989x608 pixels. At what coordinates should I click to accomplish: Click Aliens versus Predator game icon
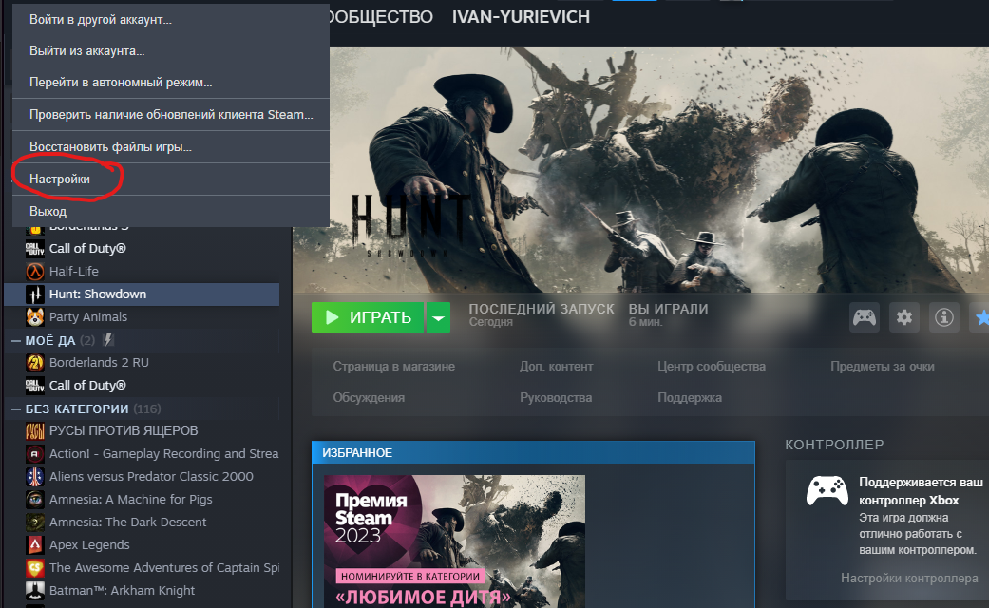click(x=35, y=477)
